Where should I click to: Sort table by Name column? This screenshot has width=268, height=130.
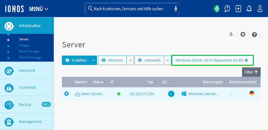[x=81, y=82]
